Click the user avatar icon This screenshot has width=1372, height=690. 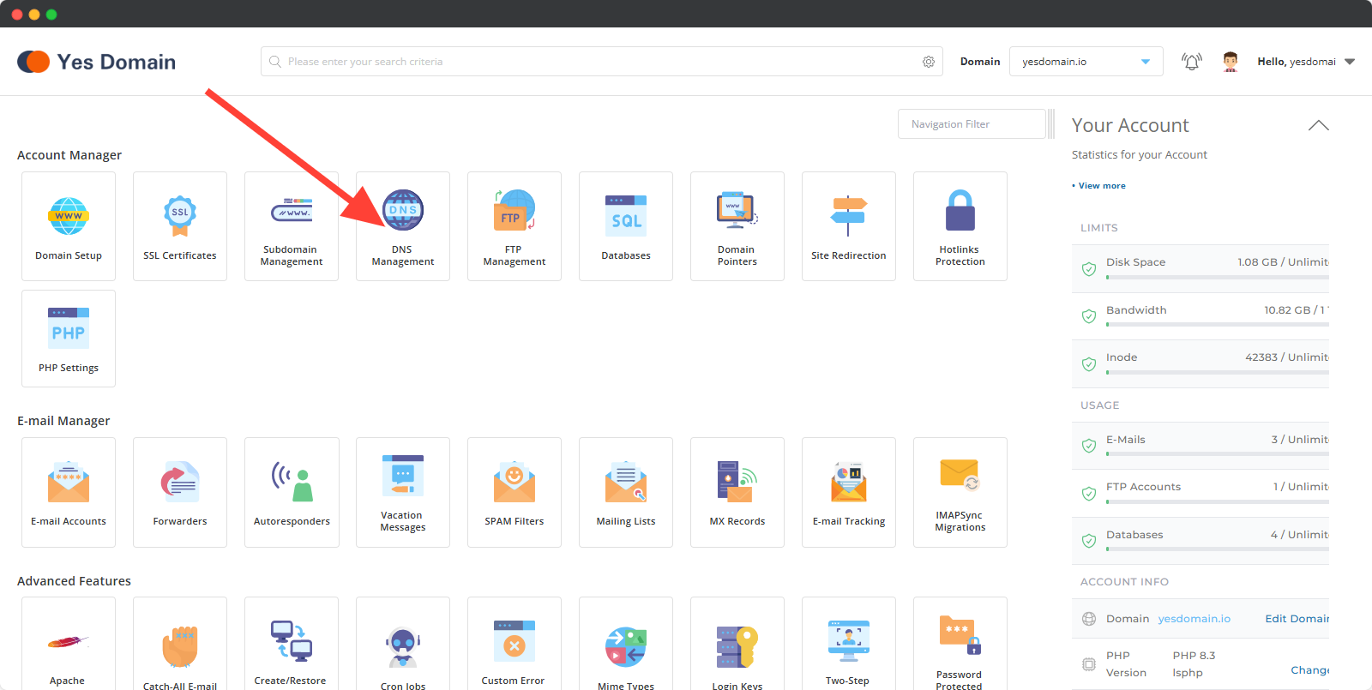pos(1231,62)
